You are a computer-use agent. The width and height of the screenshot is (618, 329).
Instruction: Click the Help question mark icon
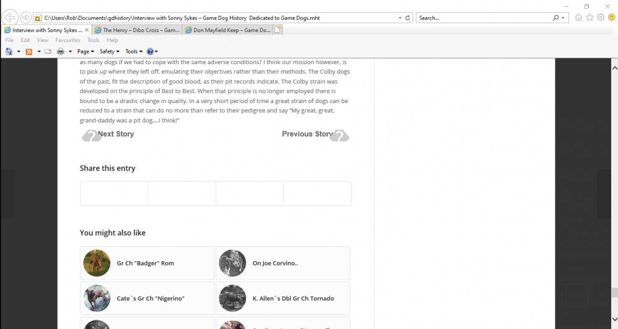point(150,52)
